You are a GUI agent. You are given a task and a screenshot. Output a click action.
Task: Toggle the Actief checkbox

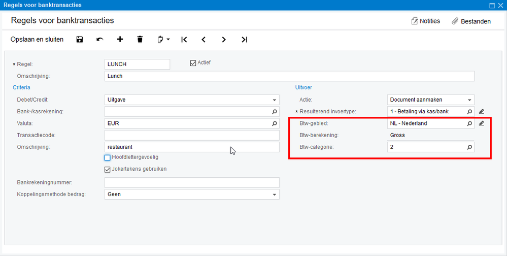pyautogui.click(x=193, y=63)
